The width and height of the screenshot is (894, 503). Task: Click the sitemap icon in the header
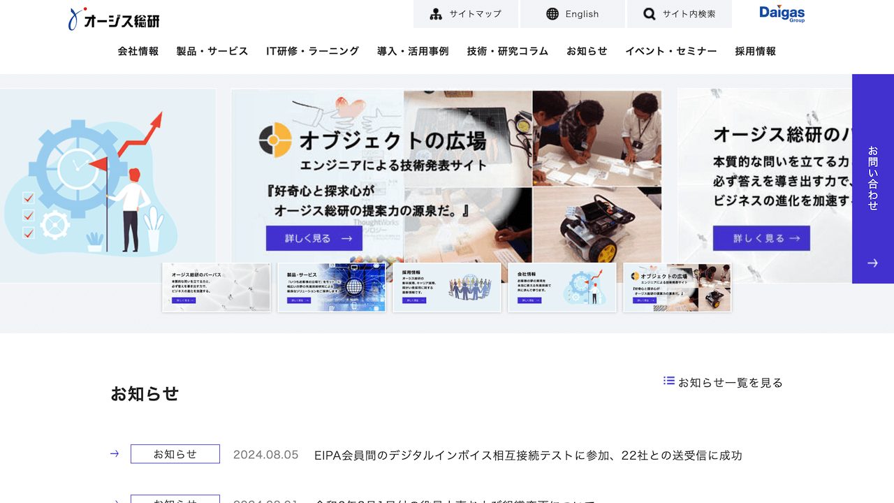coord(435,13)
